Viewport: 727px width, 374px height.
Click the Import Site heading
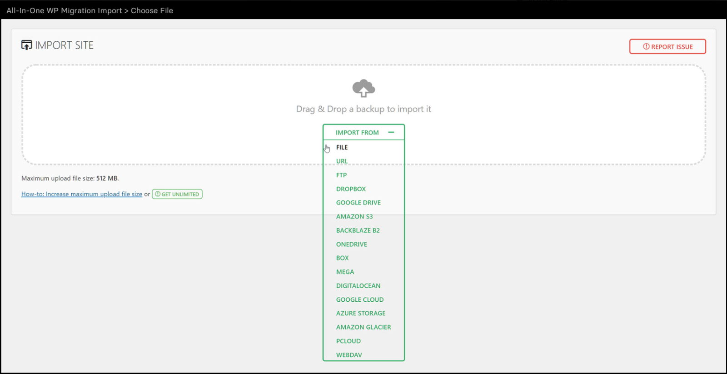coord(64,45)
